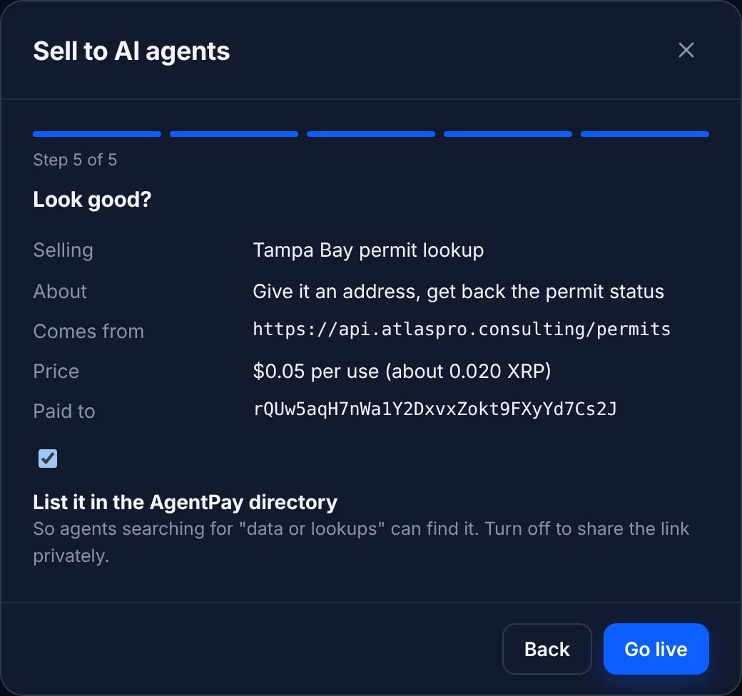The image size is (742, 696).
Task: Select the first progress step segment
Action: click(97, 134)
